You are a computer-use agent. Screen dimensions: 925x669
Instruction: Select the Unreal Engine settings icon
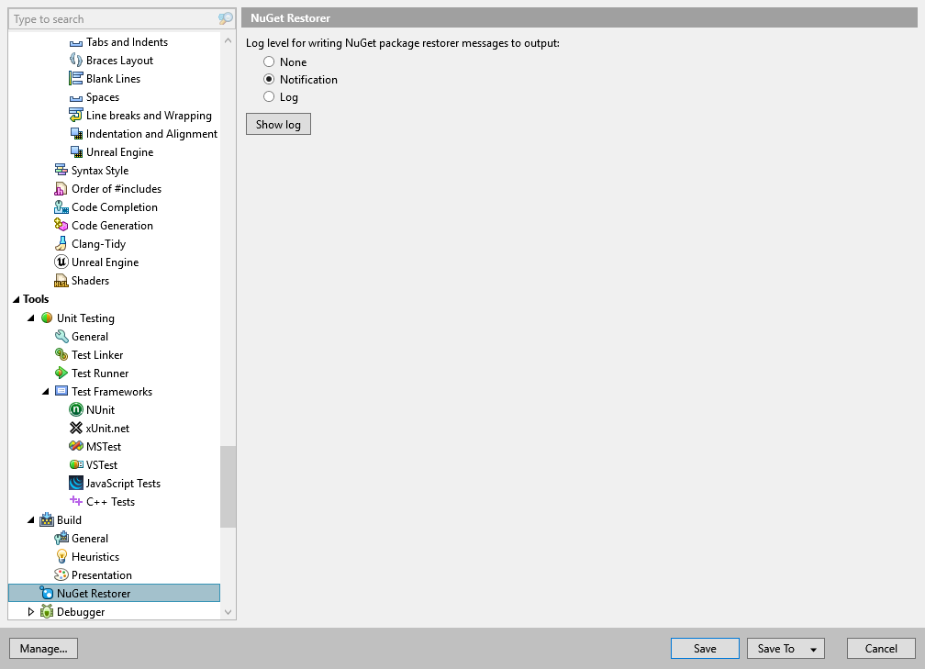(x=60, y=262)
